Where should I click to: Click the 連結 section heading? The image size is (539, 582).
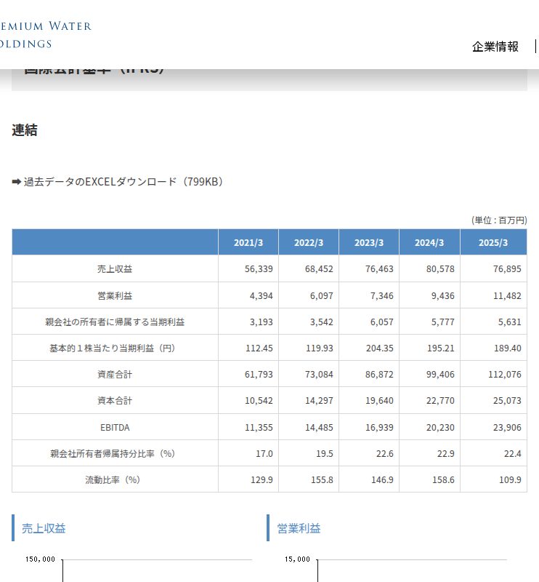pyautogui.click(x=25, y=130)
